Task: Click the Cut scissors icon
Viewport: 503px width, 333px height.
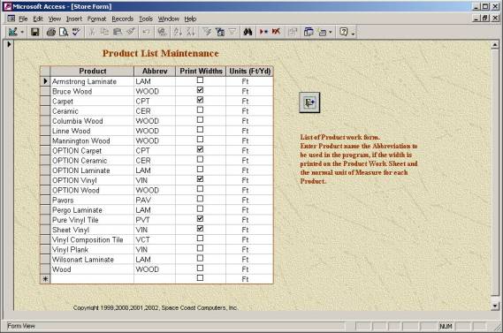Action: (x=92, y=32)
